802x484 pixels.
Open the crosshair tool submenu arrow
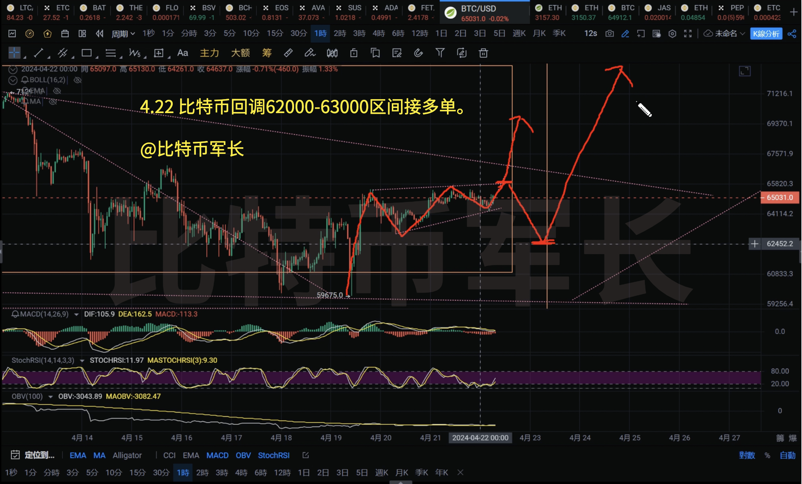coord(24,57)
